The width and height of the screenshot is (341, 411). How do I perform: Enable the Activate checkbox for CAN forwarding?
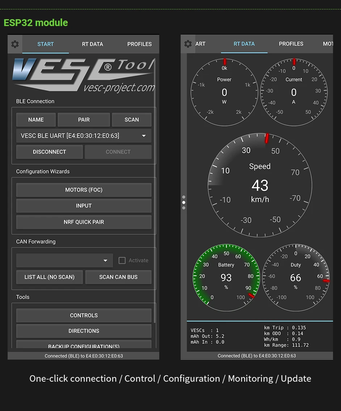[x=122, y=260]
